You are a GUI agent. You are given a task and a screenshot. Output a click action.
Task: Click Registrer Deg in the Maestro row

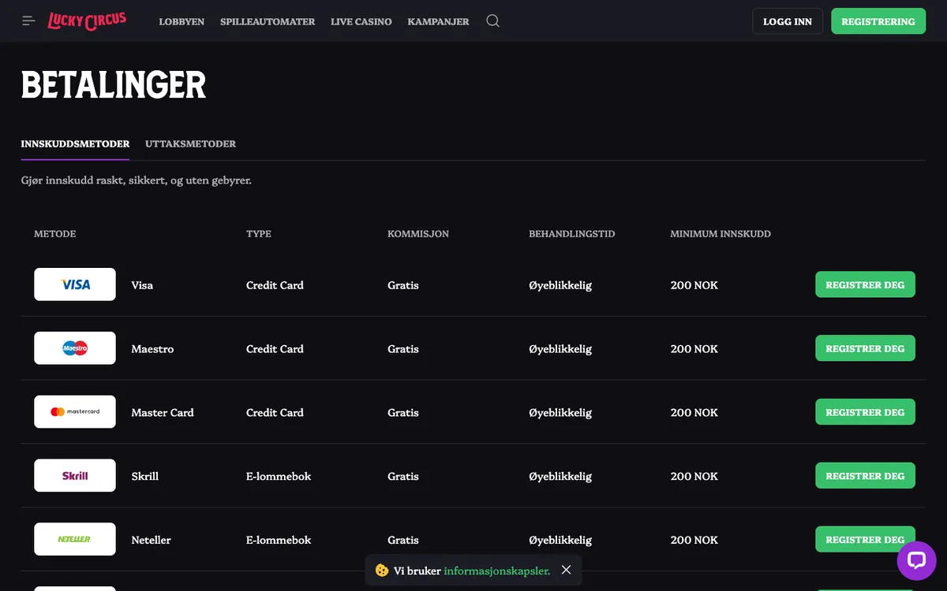pyautogui.click(x=865, y=348)
